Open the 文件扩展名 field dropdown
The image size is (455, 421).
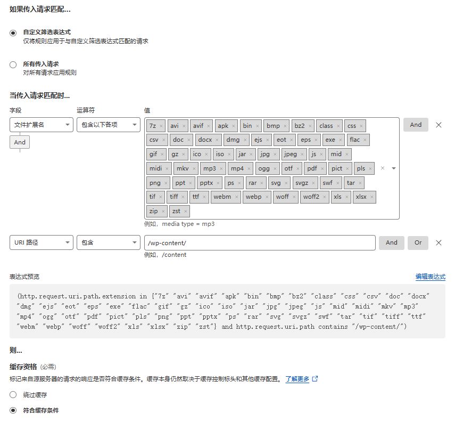click(42, 125)
